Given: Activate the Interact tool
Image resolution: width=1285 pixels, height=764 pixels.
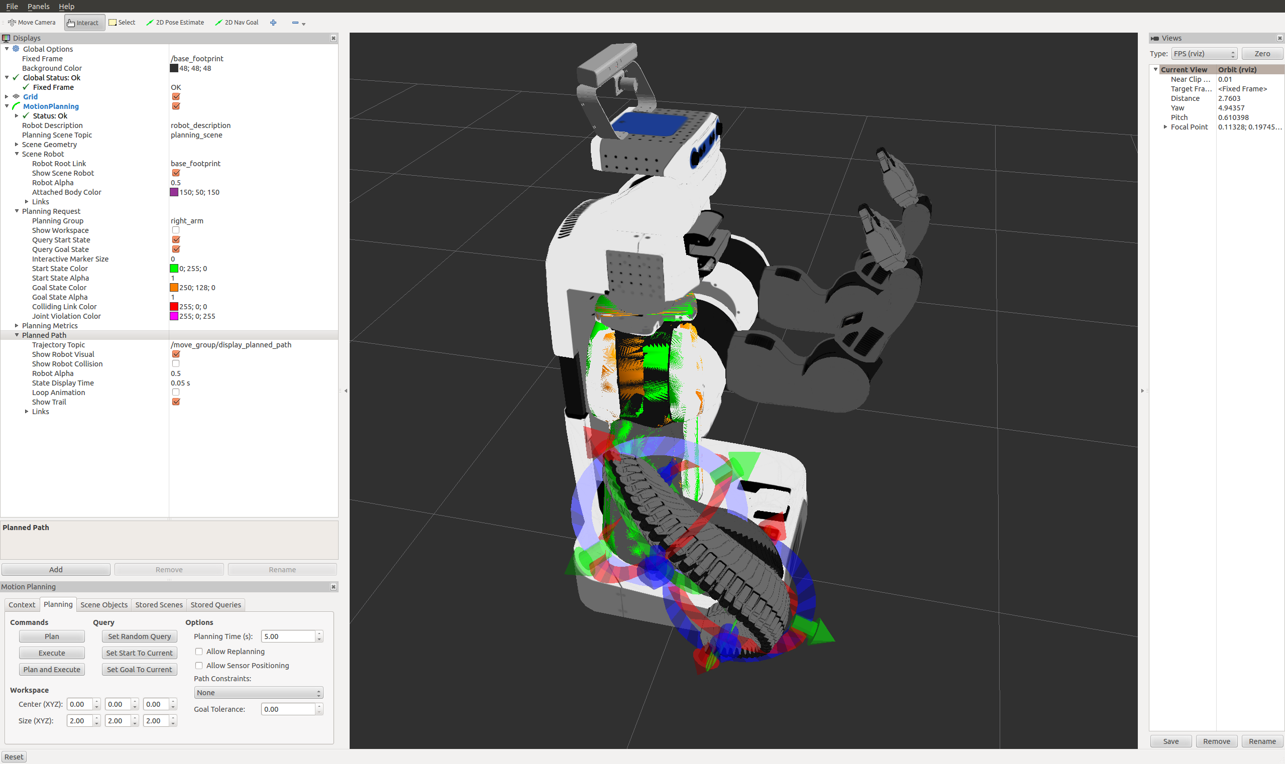Looking at the screenshot, I should pyautogui.click(x=84, y=23).
